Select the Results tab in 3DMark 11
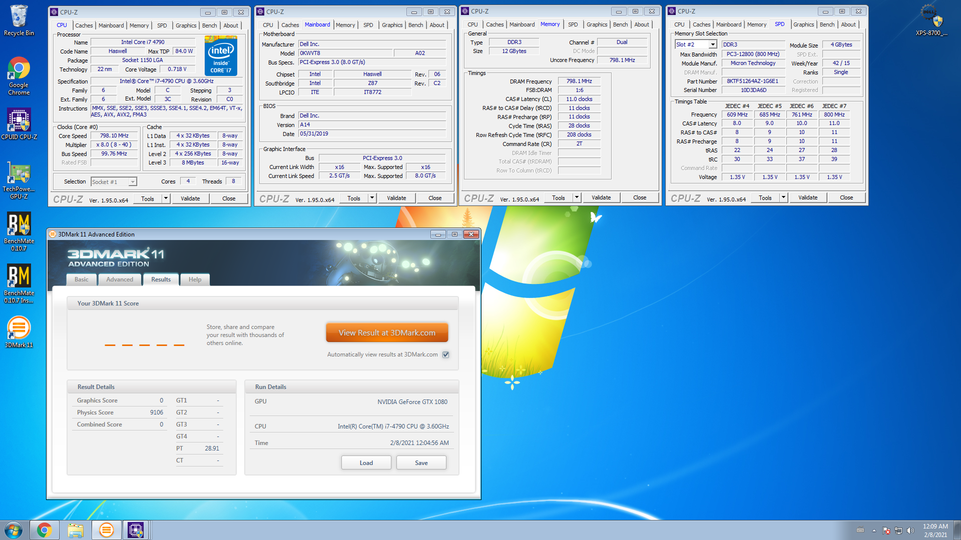 tap(161, 279)
